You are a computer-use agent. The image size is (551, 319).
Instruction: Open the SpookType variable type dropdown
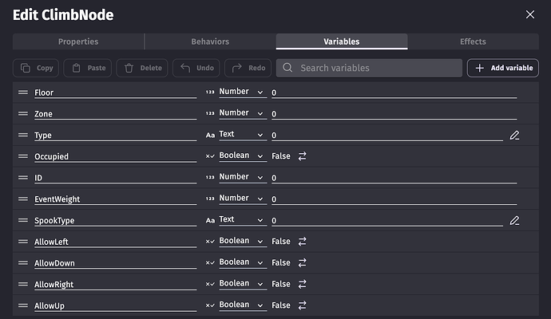tap(243, 220)
